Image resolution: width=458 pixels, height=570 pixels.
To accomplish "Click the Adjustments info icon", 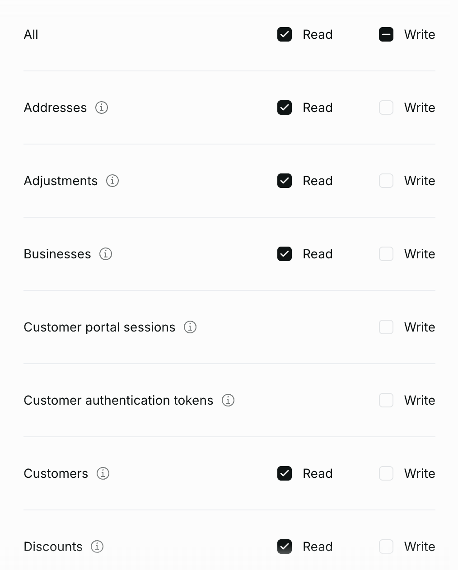I will coord(112,181).
